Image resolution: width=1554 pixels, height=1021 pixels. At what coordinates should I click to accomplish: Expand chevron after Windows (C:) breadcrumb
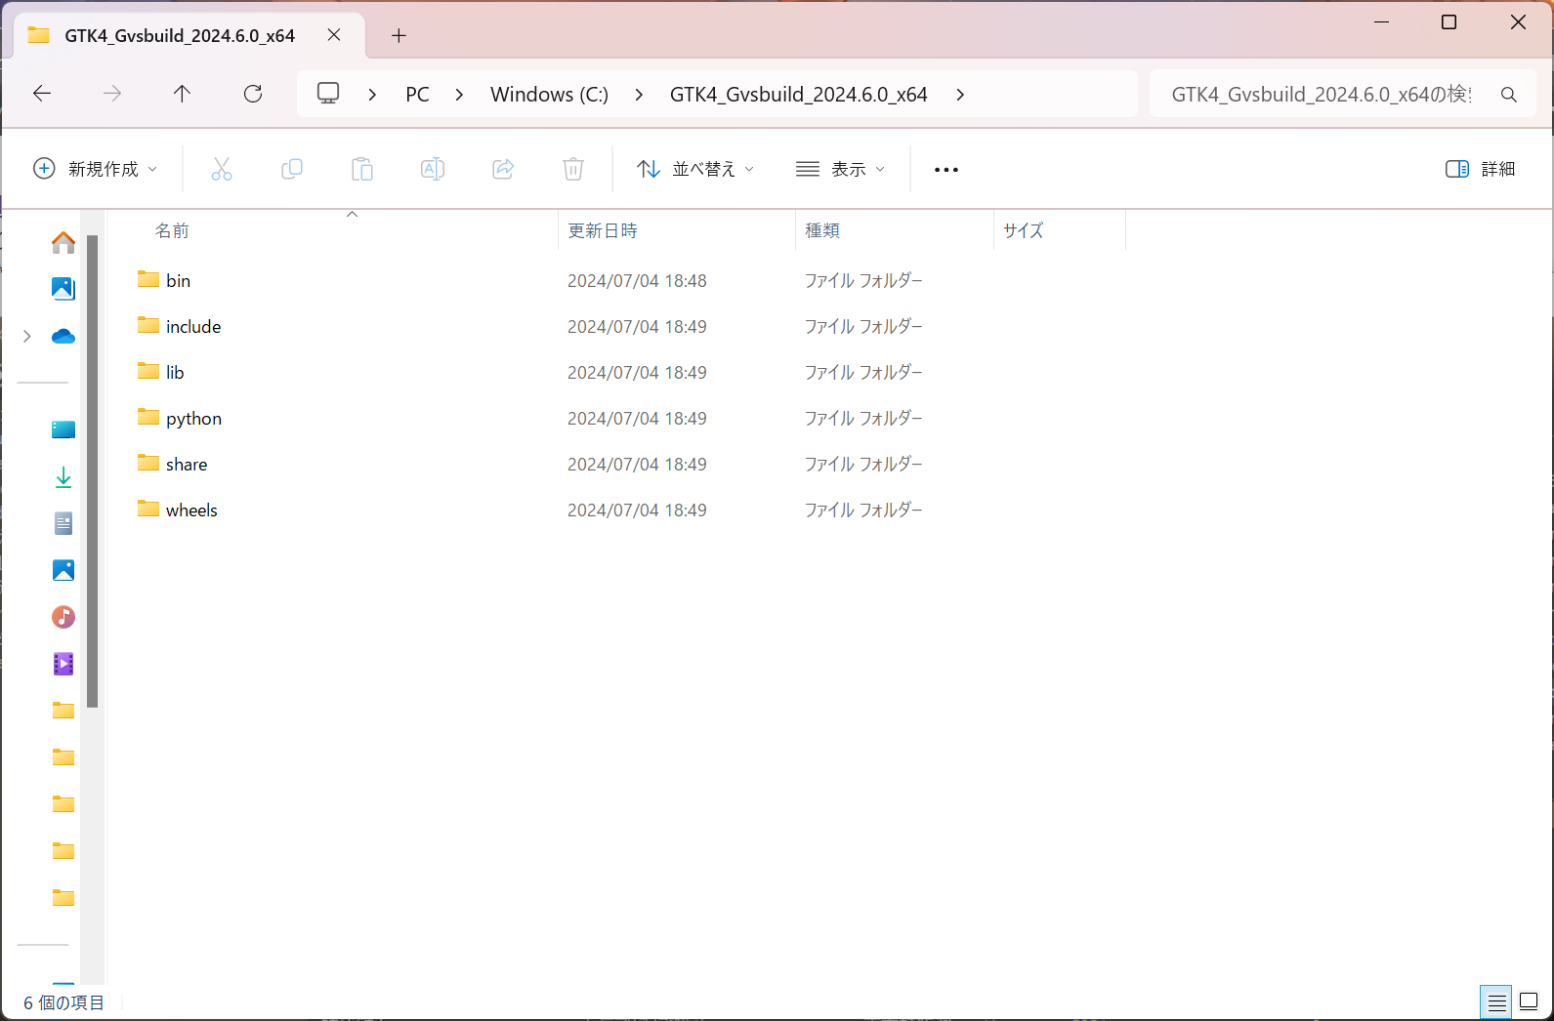[639, 95]
